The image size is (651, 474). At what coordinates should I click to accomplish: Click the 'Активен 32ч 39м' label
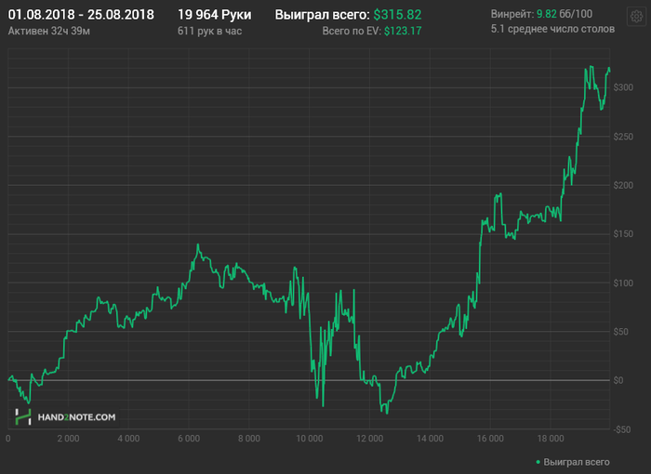tap(49, 31)
